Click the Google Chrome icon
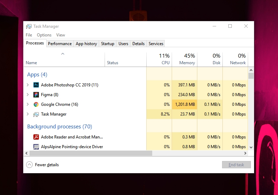Viewport: 278px width, 195px height. point(36,104)
